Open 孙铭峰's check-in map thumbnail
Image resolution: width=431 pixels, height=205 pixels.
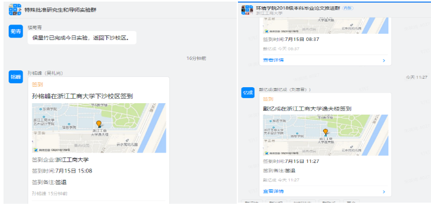pos(99,128)
